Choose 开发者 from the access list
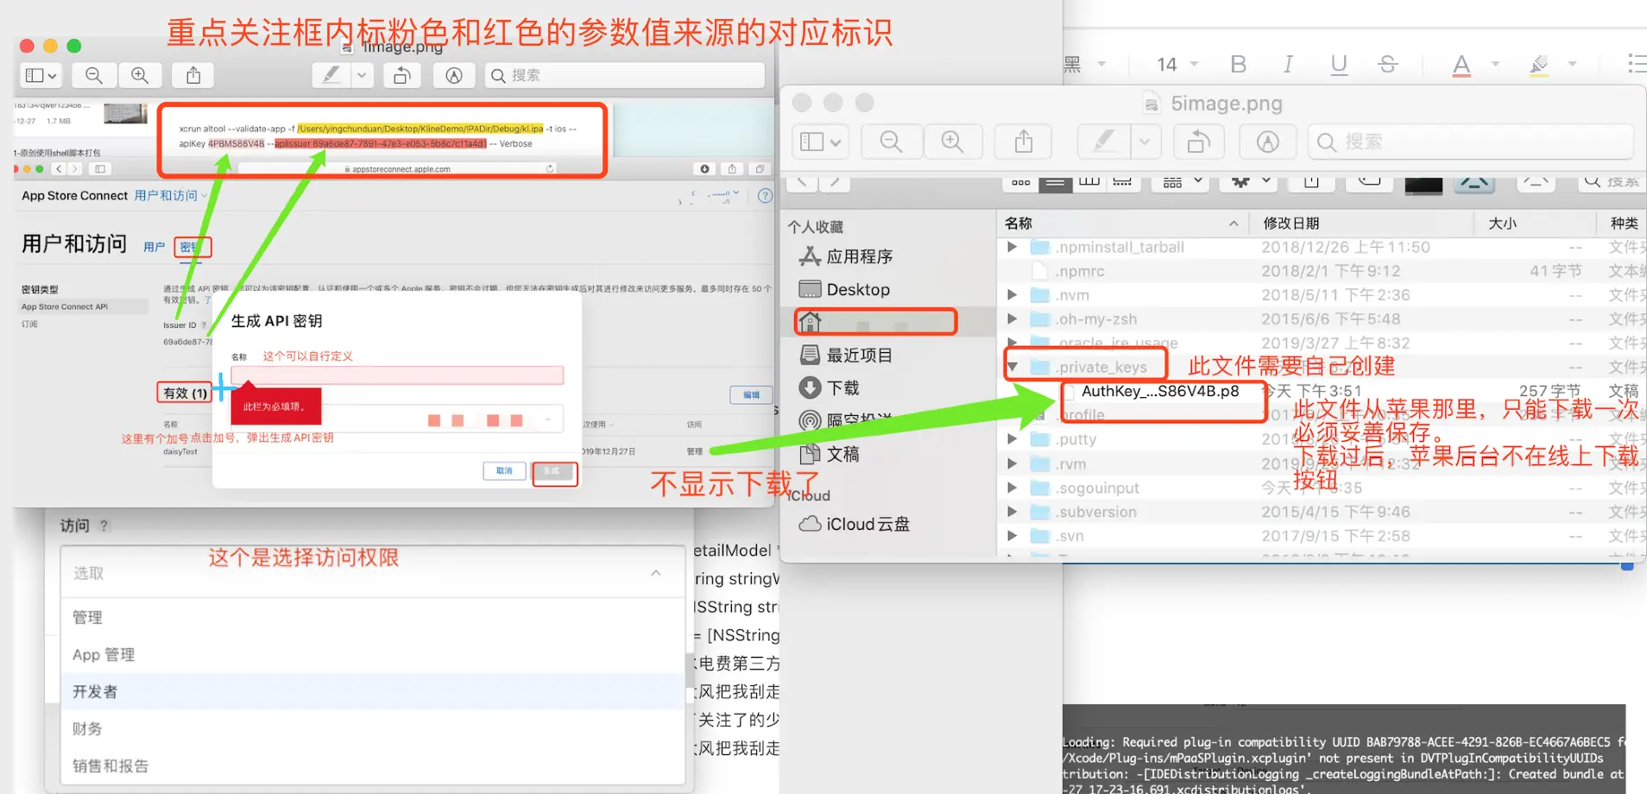 tap(373, 691)
